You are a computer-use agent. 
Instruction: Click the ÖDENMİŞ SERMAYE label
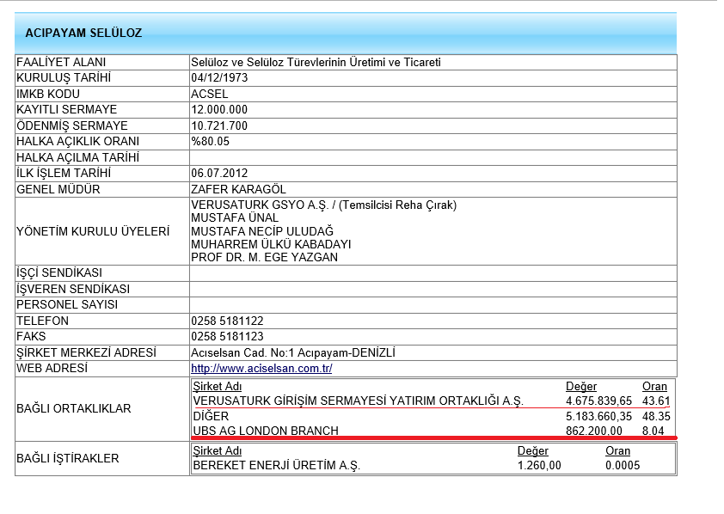tap(72, 126)
